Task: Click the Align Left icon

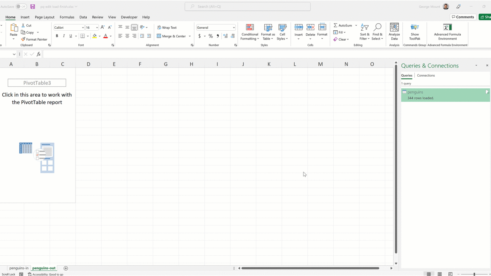Action: click(120, 36)
